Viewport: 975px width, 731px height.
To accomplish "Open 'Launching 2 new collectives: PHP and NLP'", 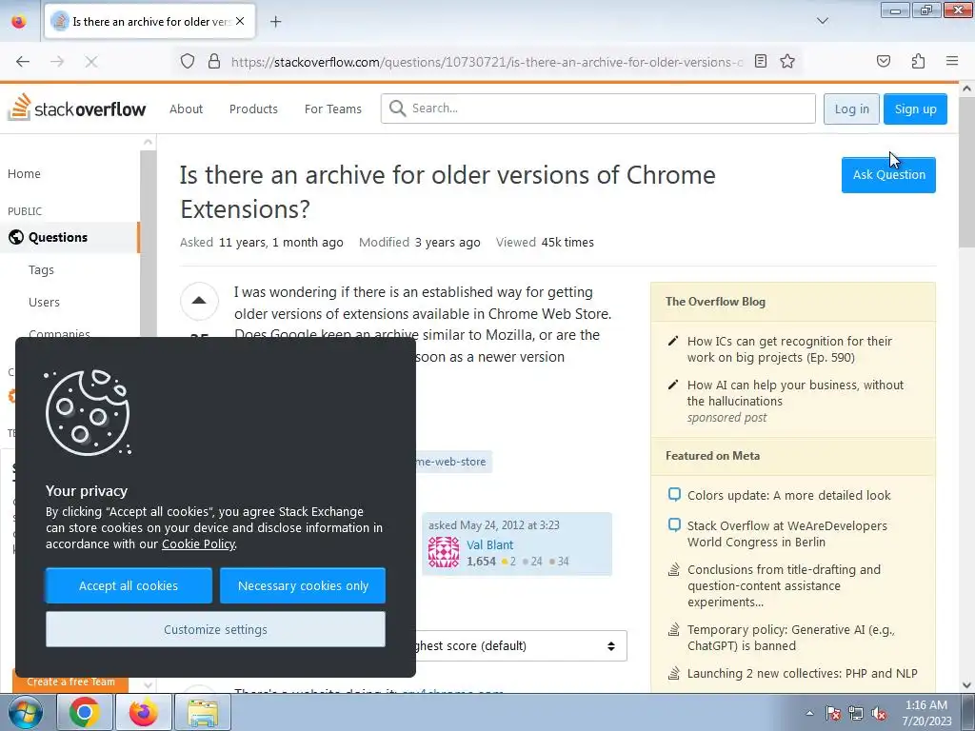I will coord(802,673).
